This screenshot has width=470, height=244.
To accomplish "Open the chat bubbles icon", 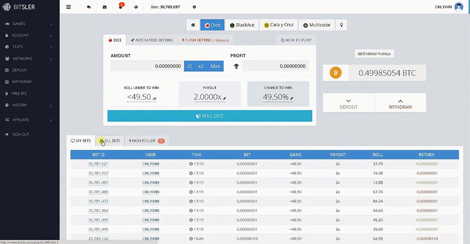I will pyautogui.click(x=89, y=7).
